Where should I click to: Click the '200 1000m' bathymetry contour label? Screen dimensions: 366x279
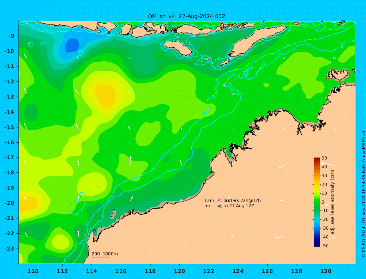click(105, 254)
